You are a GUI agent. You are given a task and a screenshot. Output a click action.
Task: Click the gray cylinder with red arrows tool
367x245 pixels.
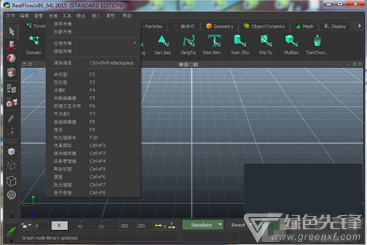pos(11,45)
